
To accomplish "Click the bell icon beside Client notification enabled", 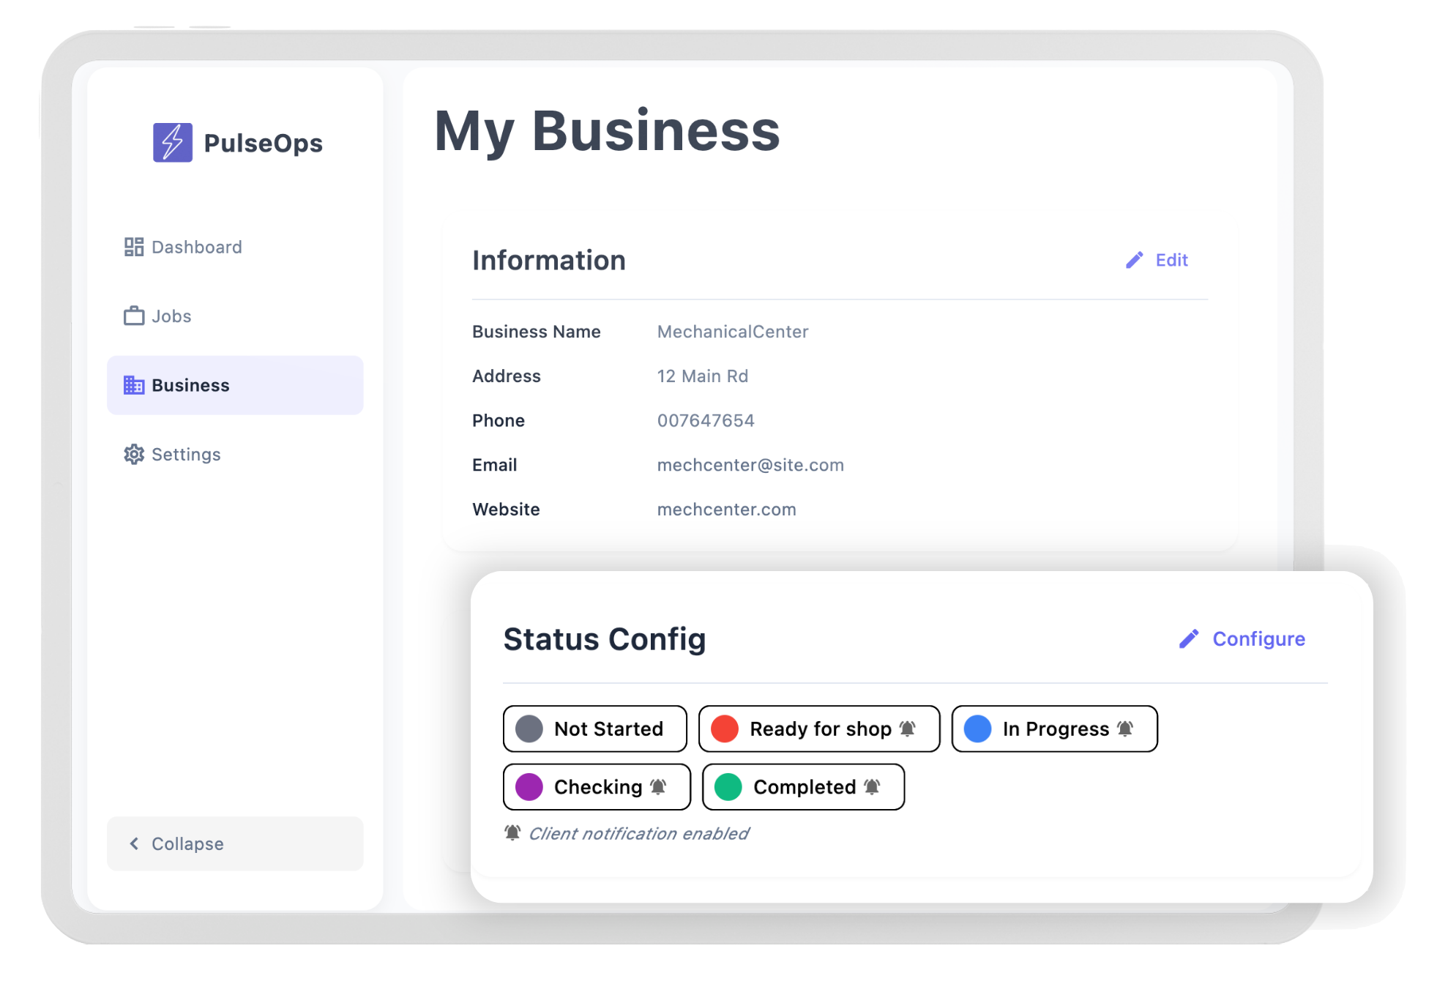I will (x=512, y=832).
